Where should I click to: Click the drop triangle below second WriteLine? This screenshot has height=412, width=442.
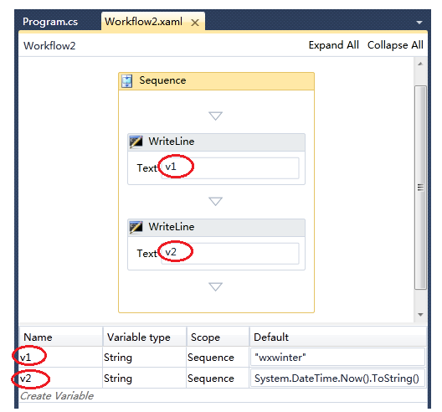coord(216,286)
